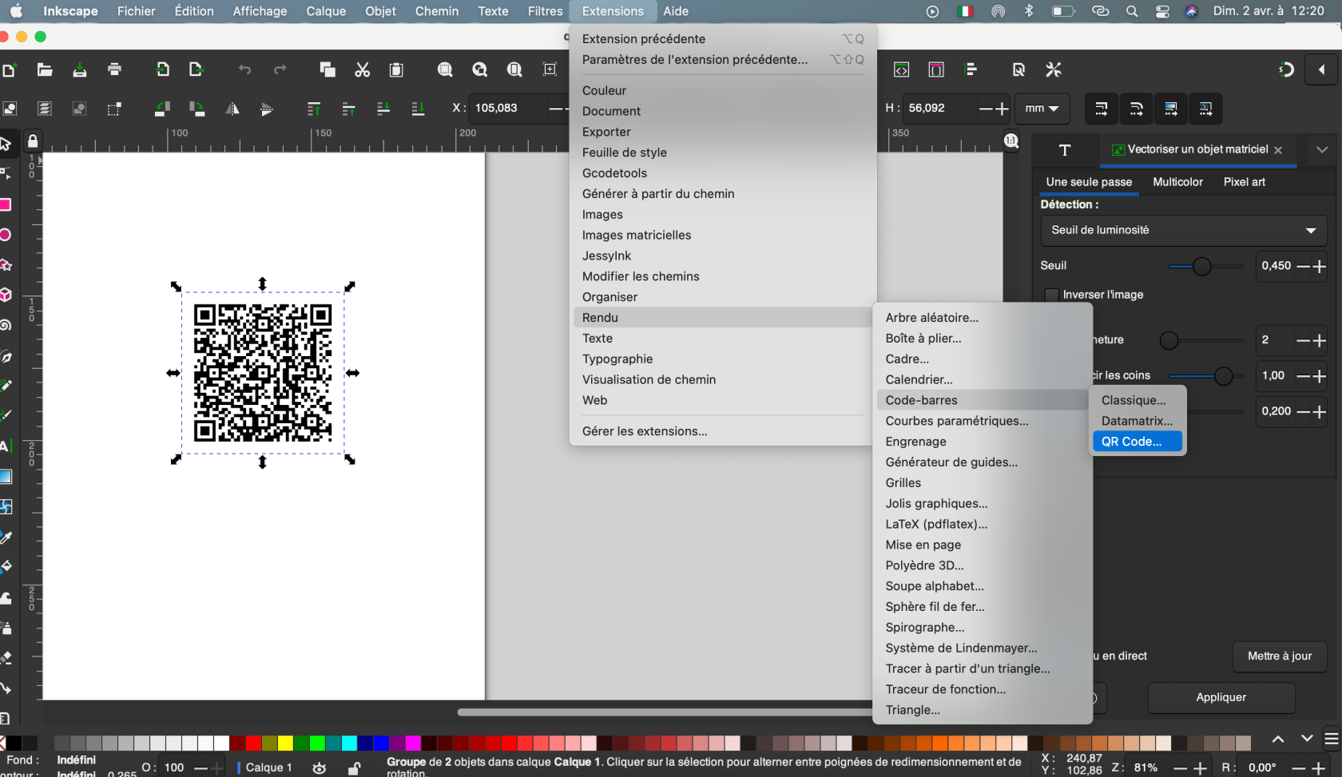Undo the last action
The image size is (1342, 777).
244,69
